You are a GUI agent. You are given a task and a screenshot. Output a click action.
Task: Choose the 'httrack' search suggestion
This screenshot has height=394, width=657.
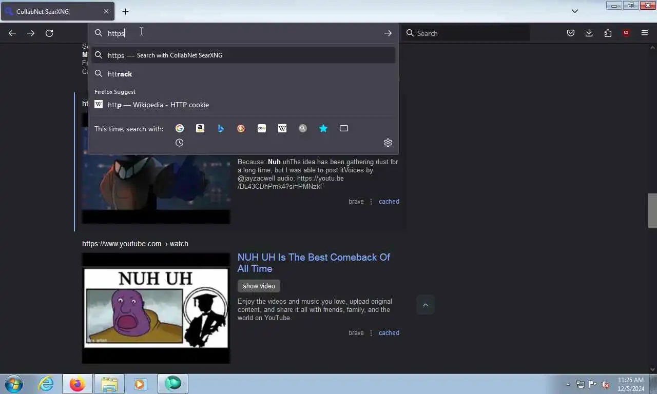click(x=244, y=74)
